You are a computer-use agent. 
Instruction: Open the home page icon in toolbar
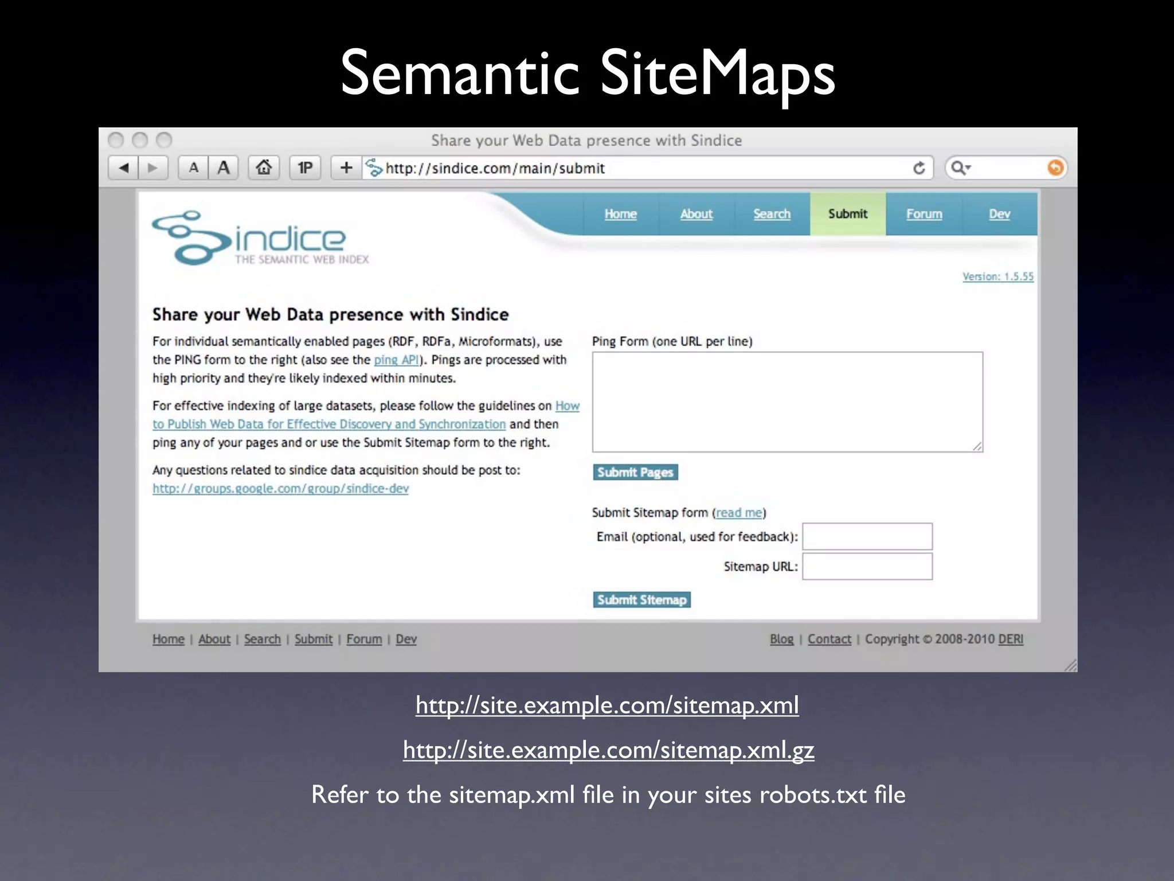point(264,168)
